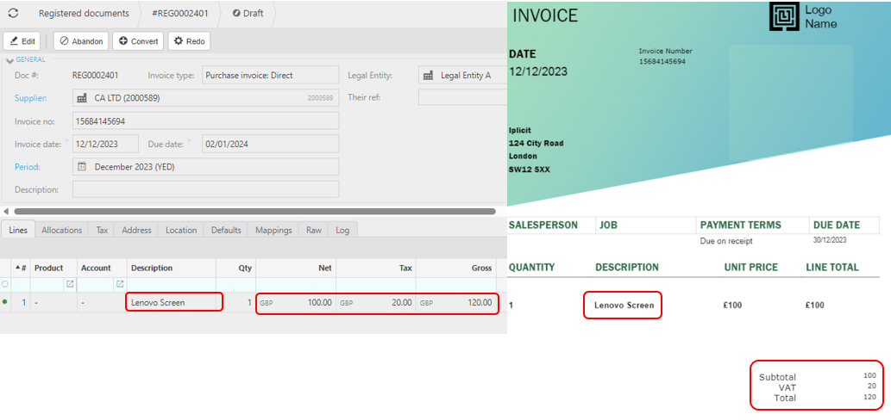
Task: Click the Lenovo Screen text on invoice preview
Action: point(624,305)
